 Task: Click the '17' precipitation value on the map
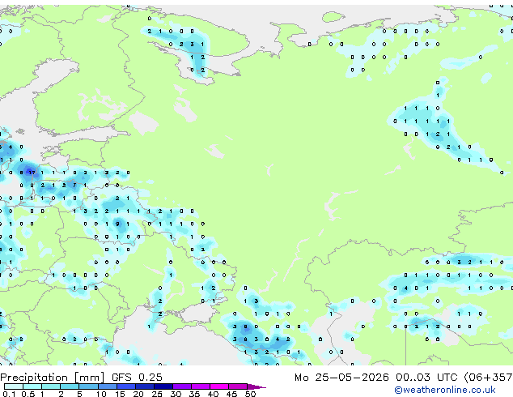click(x=32, y=173)
